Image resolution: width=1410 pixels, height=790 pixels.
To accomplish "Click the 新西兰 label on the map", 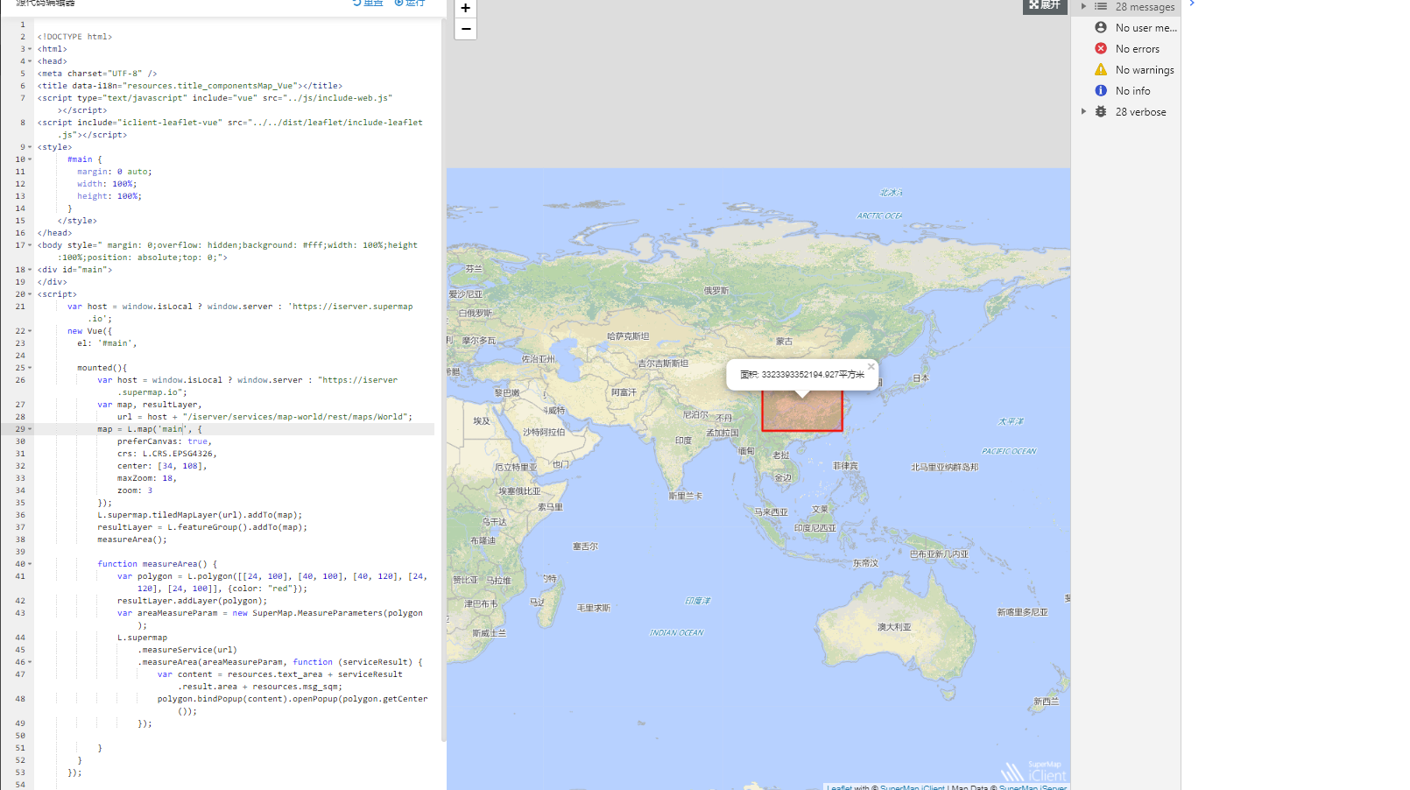I will pos(1047,702).
